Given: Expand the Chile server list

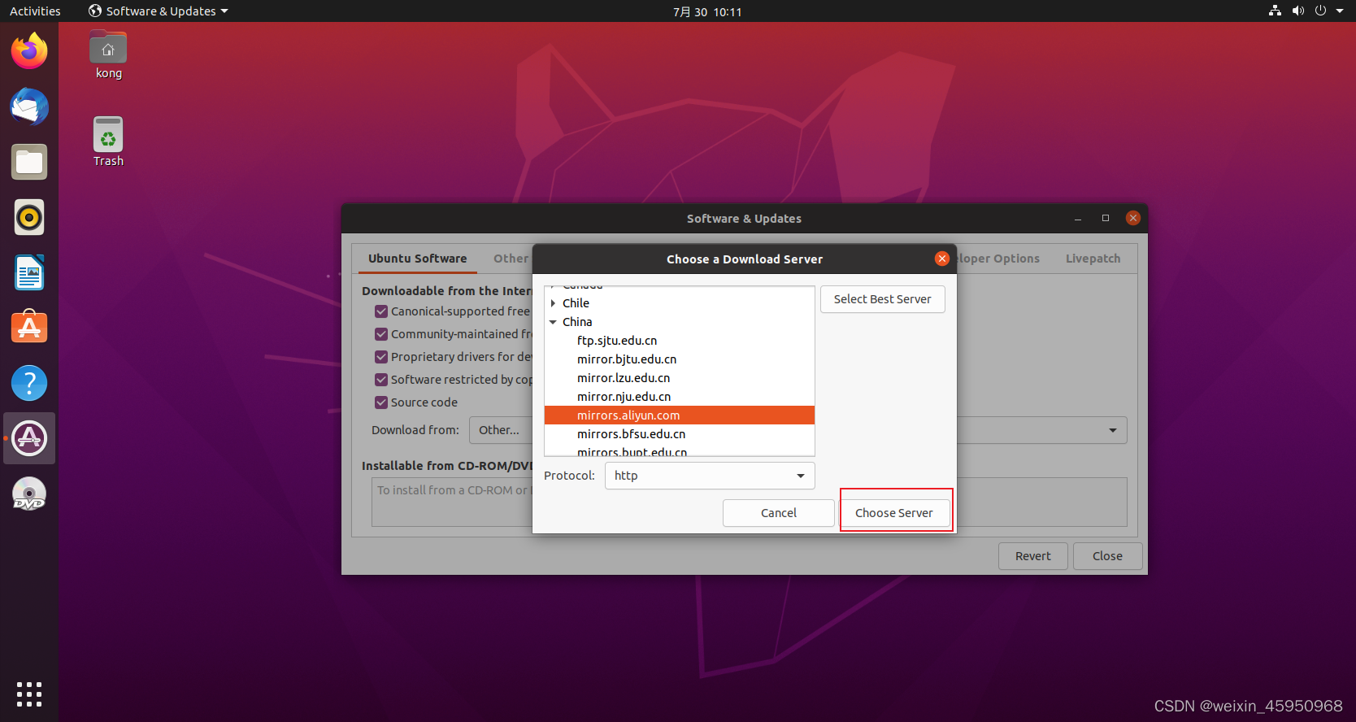Looking at the screenshot, I should pyautogui.click(x=553, y=303).
